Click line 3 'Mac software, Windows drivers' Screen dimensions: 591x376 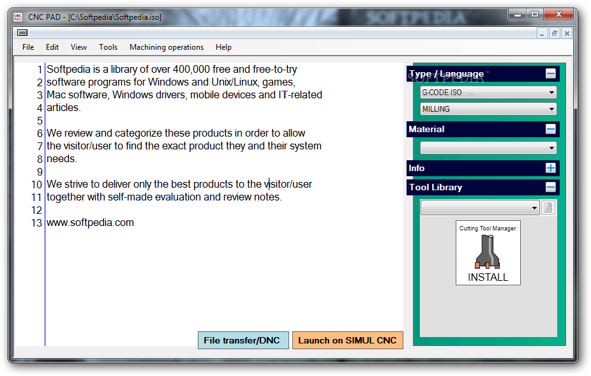coord(184,95)
